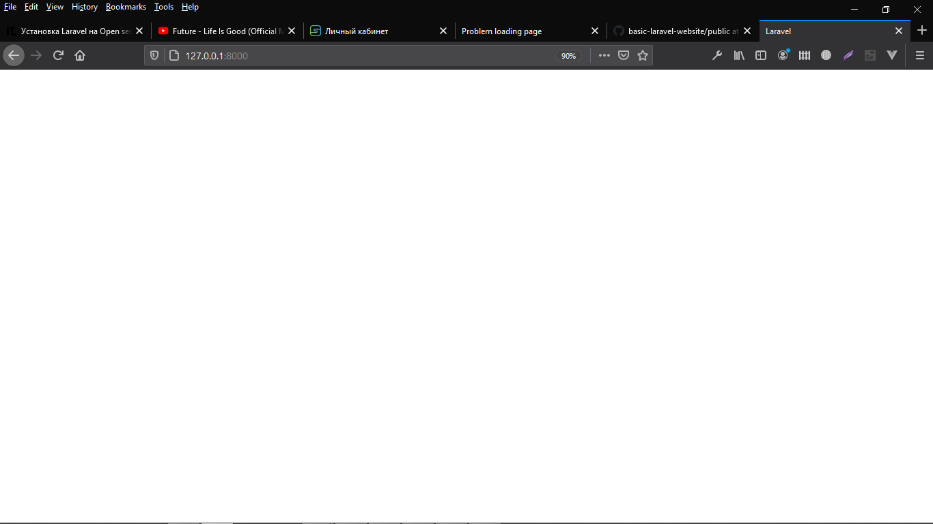The width and height of the screenshot is (933, 524).
Task: Open the Firefox hamburger menu
Action: (x=920, y=55)
